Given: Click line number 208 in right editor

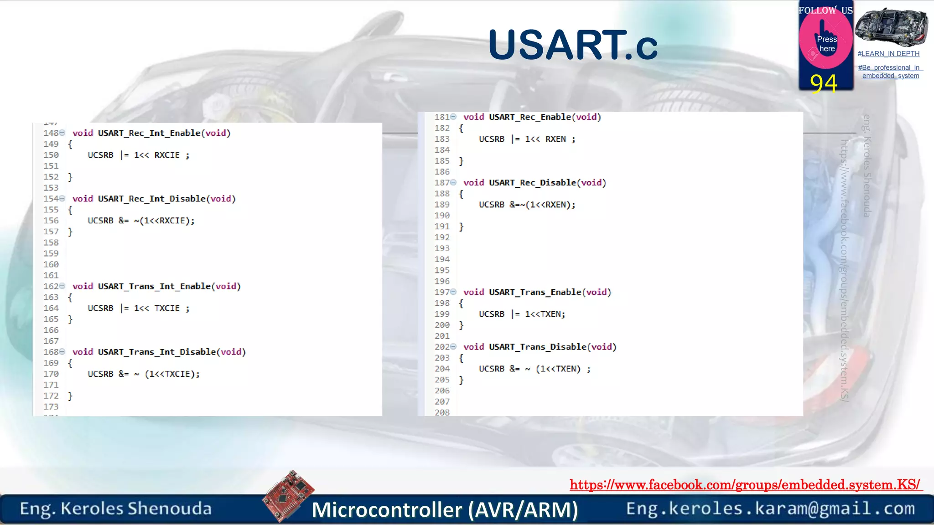Looking at the screenshot, I should point(442,412).
